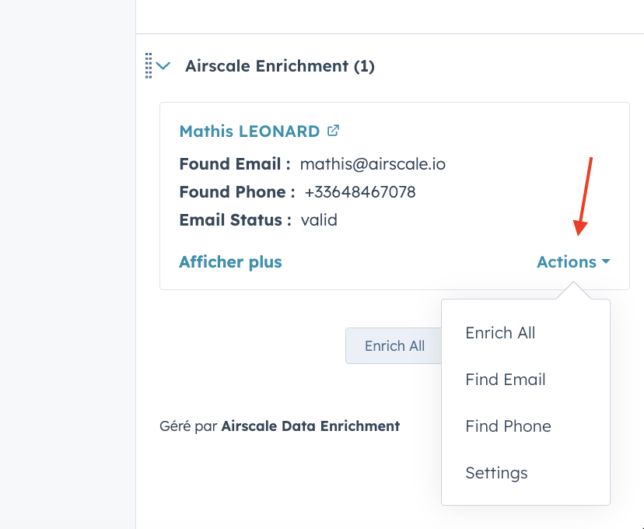Open Mathis LEONARD's record via the external link icon
This screenshot has height=529, width=644.
pyautogui.click(x=332, y=131)
